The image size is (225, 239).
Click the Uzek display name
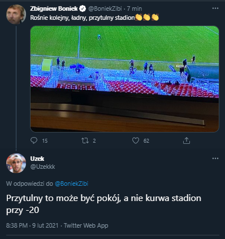37,159
